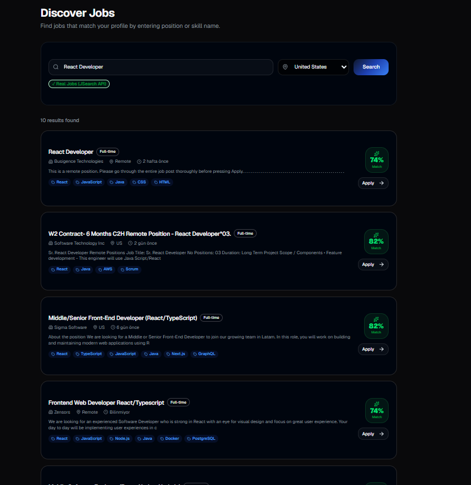Click the 82% match badge for Software Technology Inc
This screenshot has width=471, height=485.
click(376, 241)
